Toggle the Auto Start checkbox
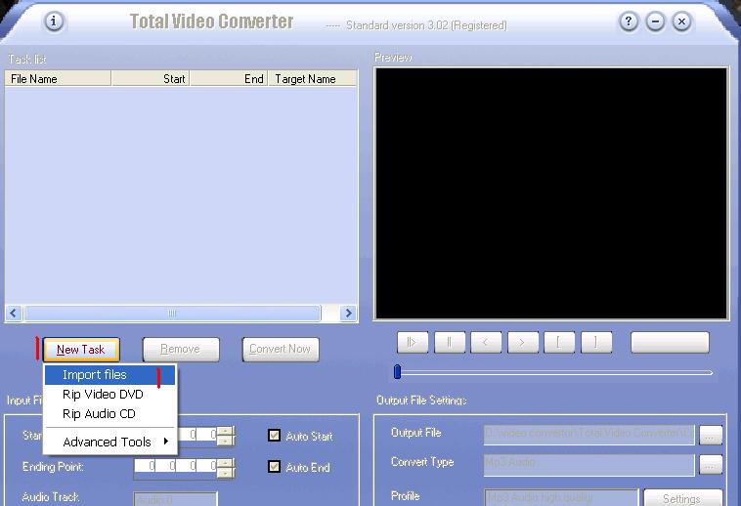This screenshot has width=741, height=506. click(x=274, y=436)
